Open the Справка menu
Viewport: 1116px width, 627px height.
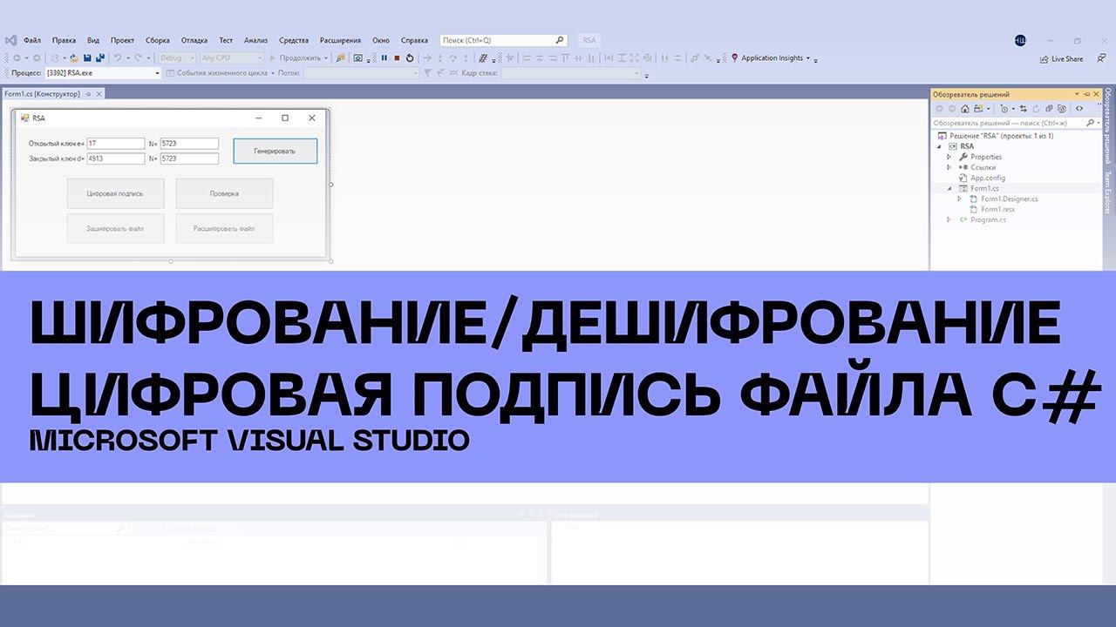(414, 40)
